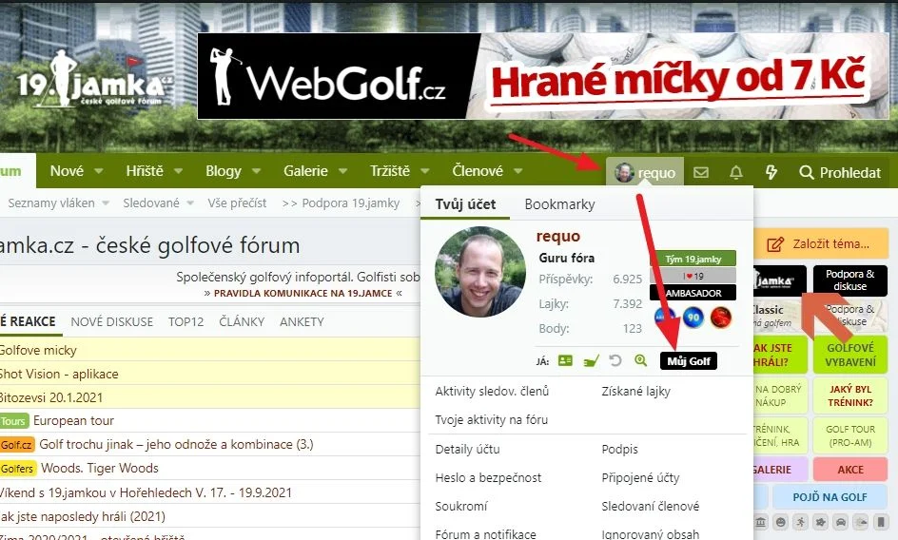This screenshot has width=898, height=540.
Task: Click the red dragon badge
Action: pyautogui.click(x=721, y=317)
